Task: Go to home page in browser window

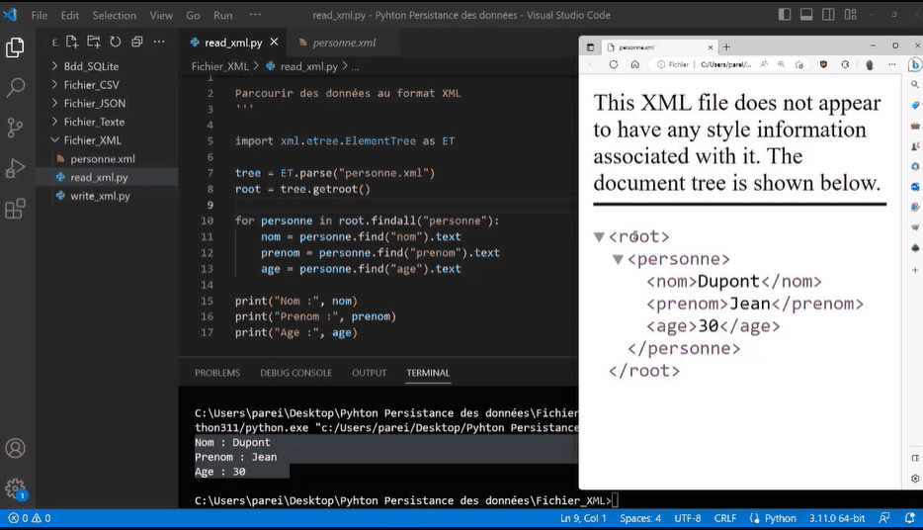Action: [x=635, y=65]
